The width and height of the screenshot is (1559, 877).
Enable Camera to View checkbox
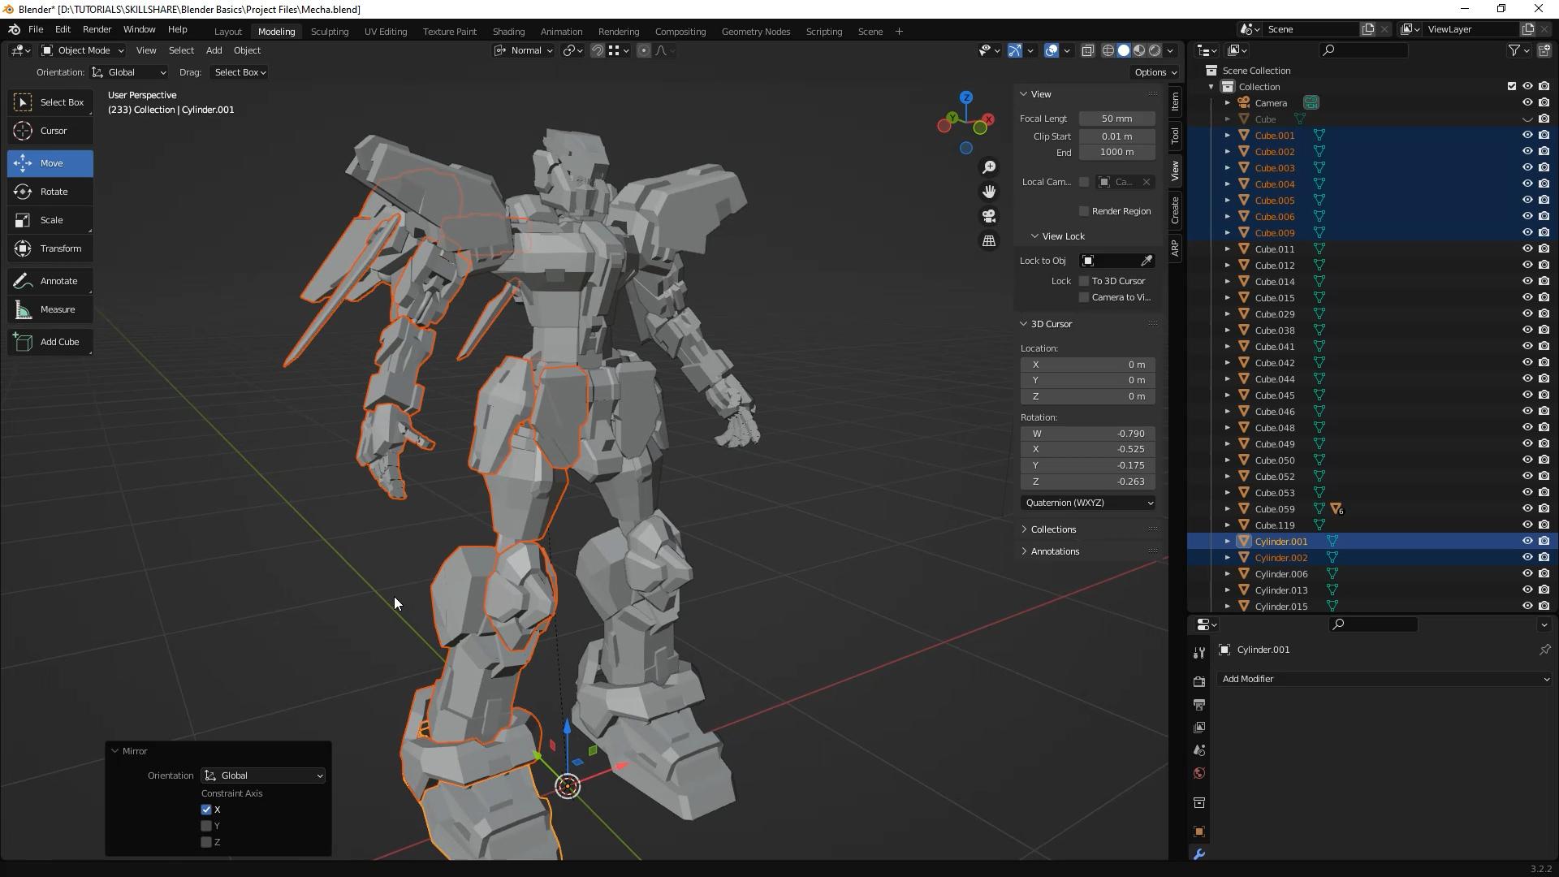1084,297
